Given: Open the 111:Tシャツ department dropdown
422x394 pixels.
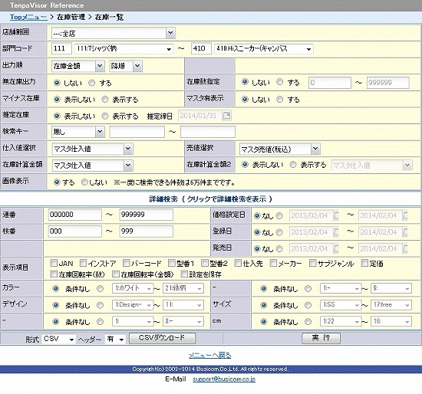Looking at the screenshot, I should coord(124,49).
